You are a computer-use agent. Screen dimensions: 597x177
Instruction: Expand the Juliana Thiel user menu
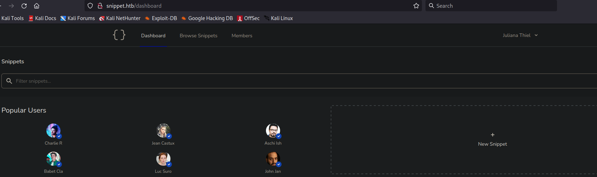click(520, 35)
